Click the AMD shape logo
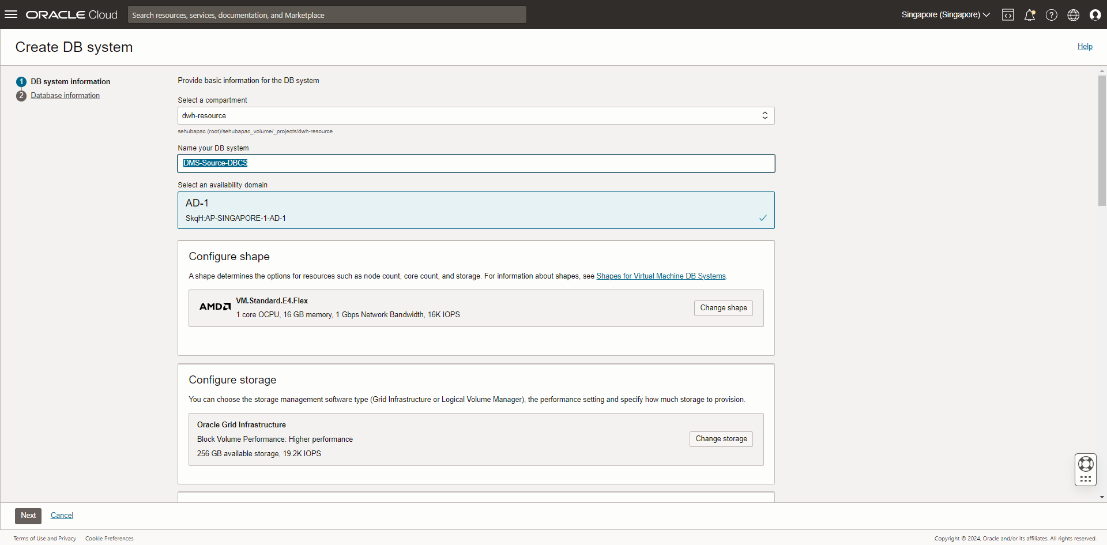Screen dimensions: 1107x545 click(x=215, y=307)
